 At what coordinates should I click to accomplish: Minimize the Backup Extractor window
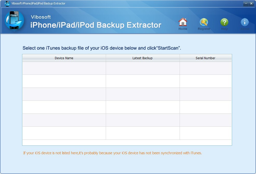[246, 3]
